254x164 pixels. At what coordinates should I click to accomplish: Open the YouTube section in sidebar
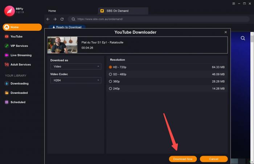tap(16, 37)
